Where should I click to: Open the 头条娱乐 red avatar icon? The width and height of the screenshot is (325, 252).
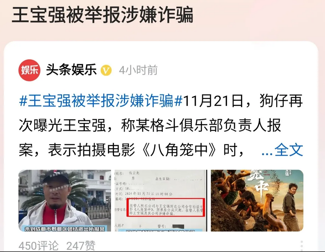(x=30, y=70)
